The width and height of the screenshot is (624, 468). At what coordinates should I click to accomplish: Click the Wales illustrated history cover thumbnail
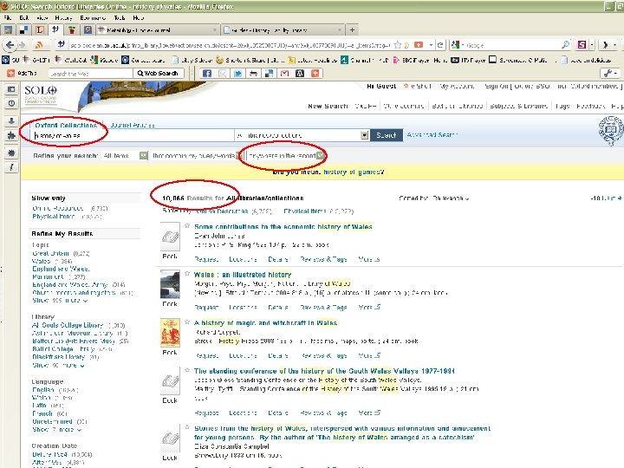click(170, 283)
